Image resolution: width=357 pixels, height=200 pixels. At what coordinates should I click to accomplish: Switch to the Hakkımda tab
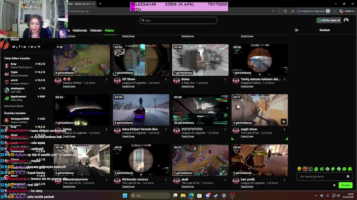[80, 30]
